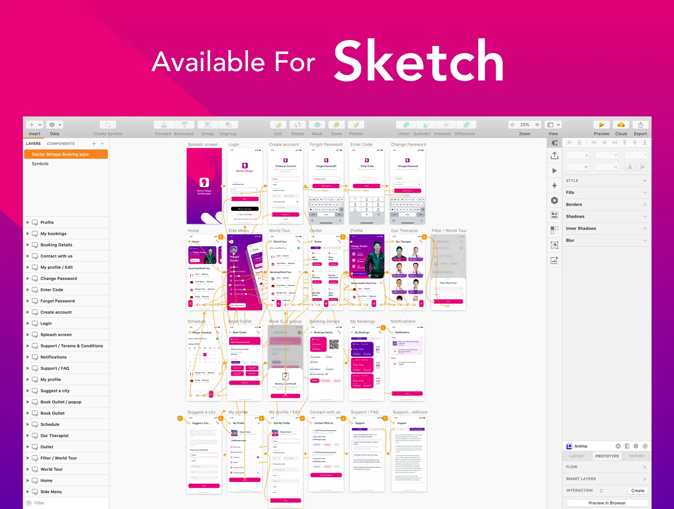Switch to Anima Layout tab
Viewport: 674px width, 509px height.
pos(577,456)
